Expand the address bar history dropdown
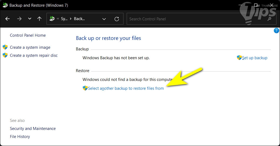 pyautogui.click(x=104, y=19)
